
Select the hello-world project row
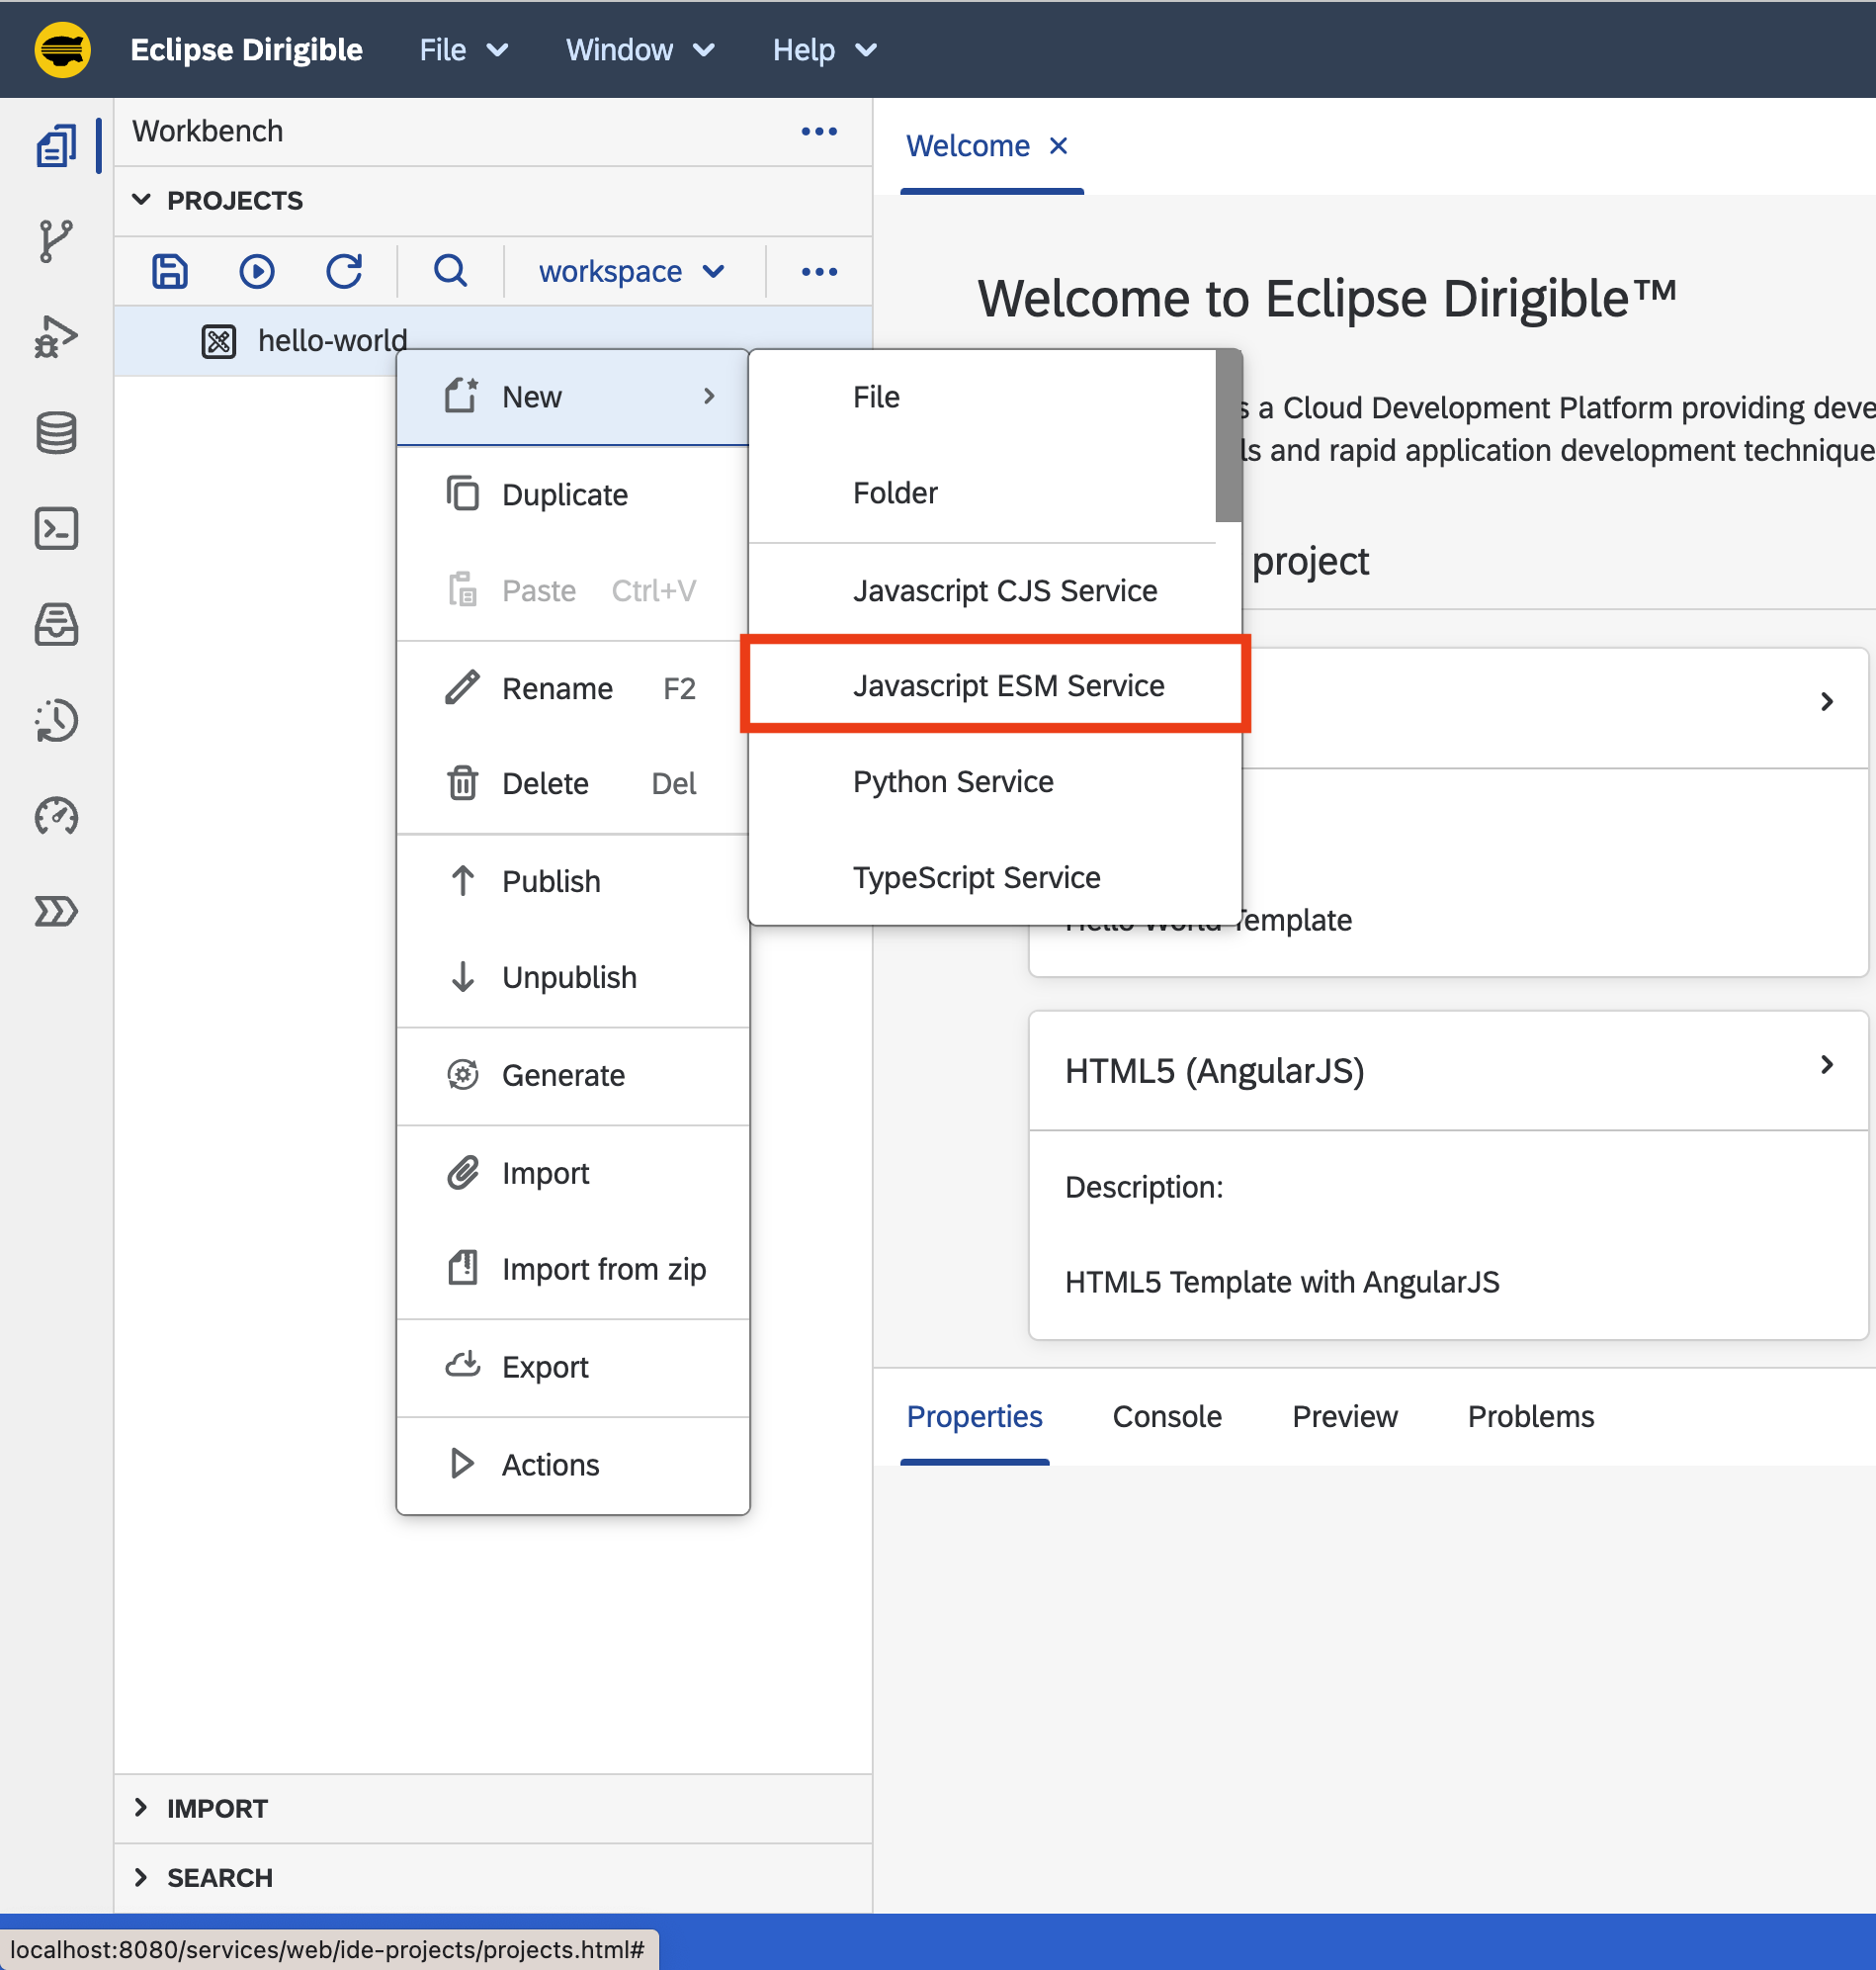click(x=493, y=341)
